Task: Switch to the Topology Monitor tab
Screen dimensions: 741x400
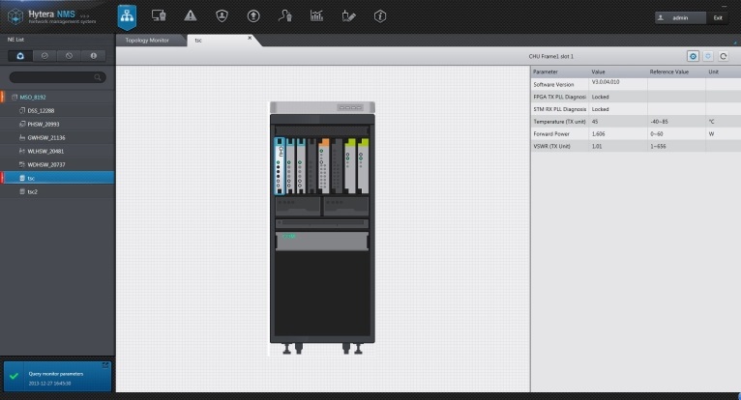Action: pyautogui.click(x=147, y=41)
